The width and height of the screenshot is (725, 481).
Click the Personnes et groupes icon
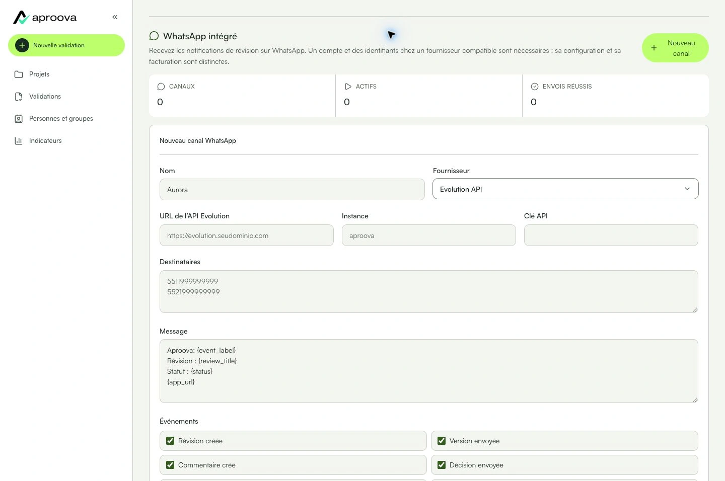coord(19,119)
